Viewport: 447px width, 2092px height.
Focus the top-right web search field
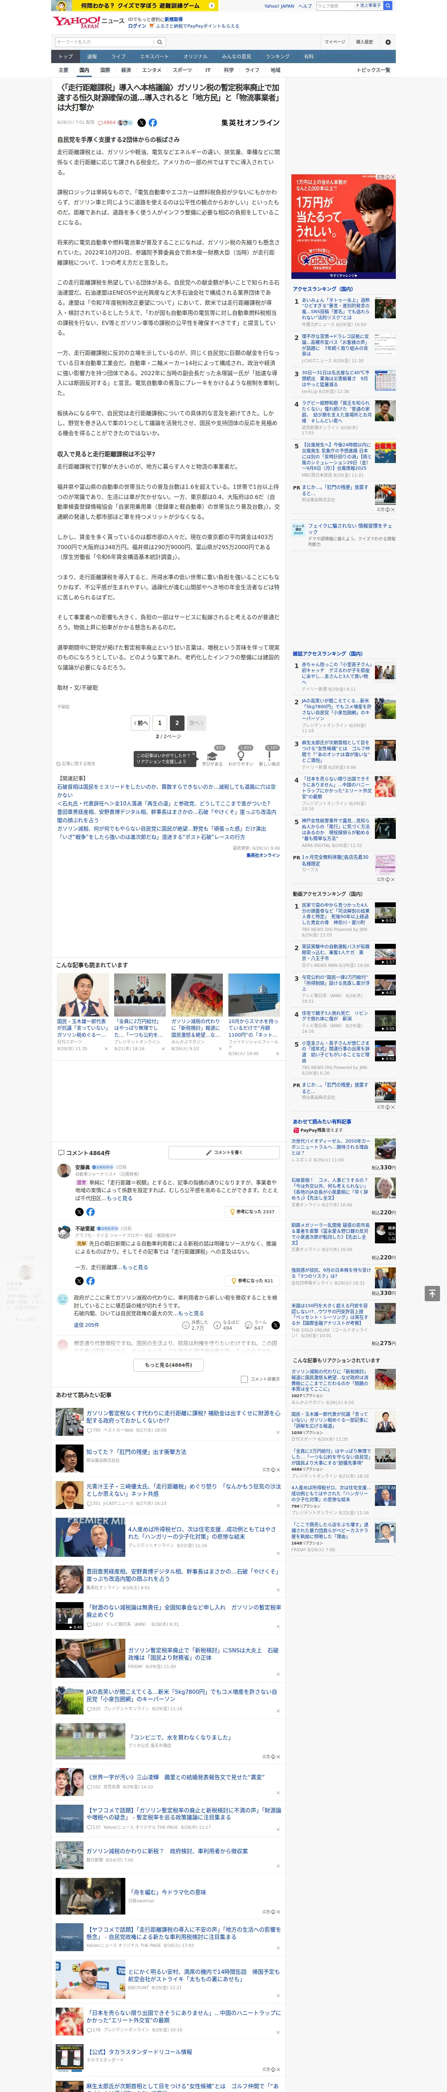335,6
